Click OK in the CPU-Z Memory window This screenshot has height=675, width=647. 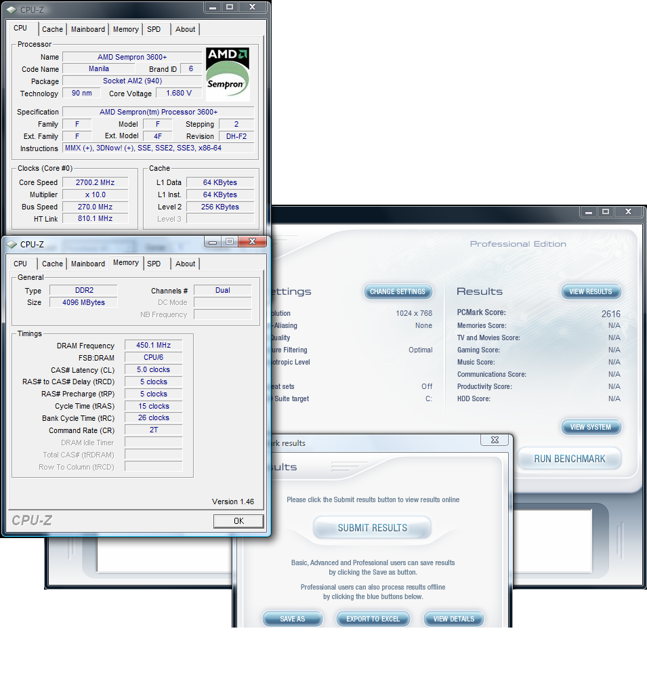point(238,521)
